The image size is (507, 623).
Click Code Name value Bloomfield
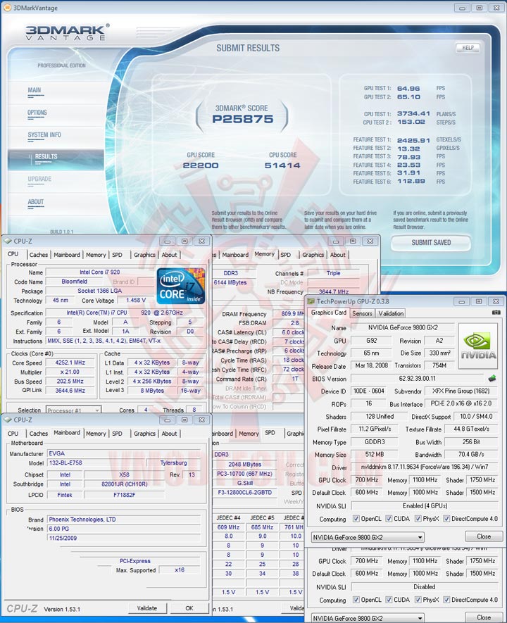pos(75,282)
